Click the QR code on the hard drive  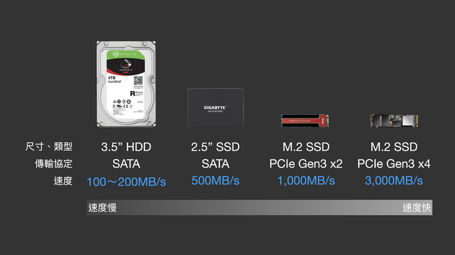(x=138, y=82)
